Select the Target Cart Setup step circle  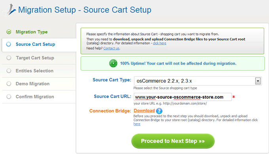(9, 58)
